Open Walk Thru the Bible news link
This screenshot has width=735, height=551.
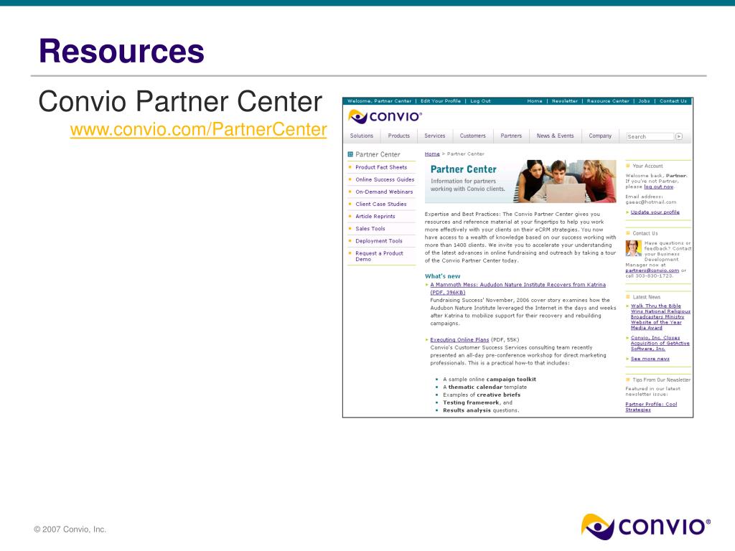pos(660,316)
